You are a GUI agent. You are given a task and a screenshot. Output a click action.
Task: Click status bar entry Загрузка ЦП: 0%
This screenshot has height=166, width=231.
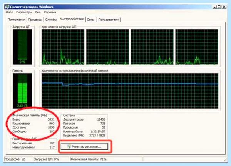tap(47, 159)
